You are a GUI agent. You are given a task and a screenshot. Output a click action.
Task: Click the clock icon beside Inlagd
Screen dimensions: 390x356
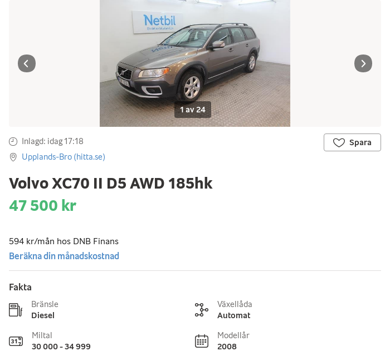coord(13,142)
